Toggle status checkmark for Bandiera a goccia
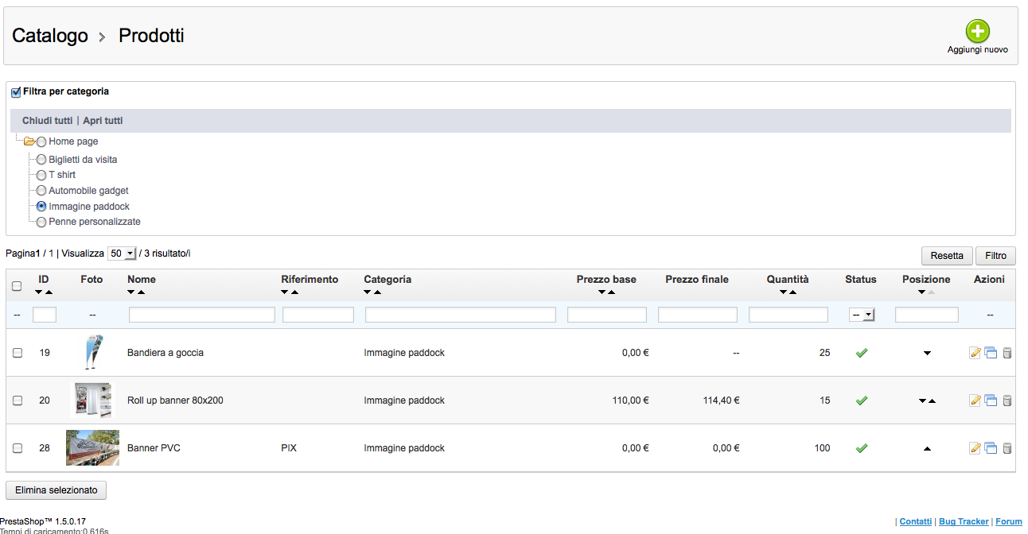The image size is (1028, 534). [861, 353]
